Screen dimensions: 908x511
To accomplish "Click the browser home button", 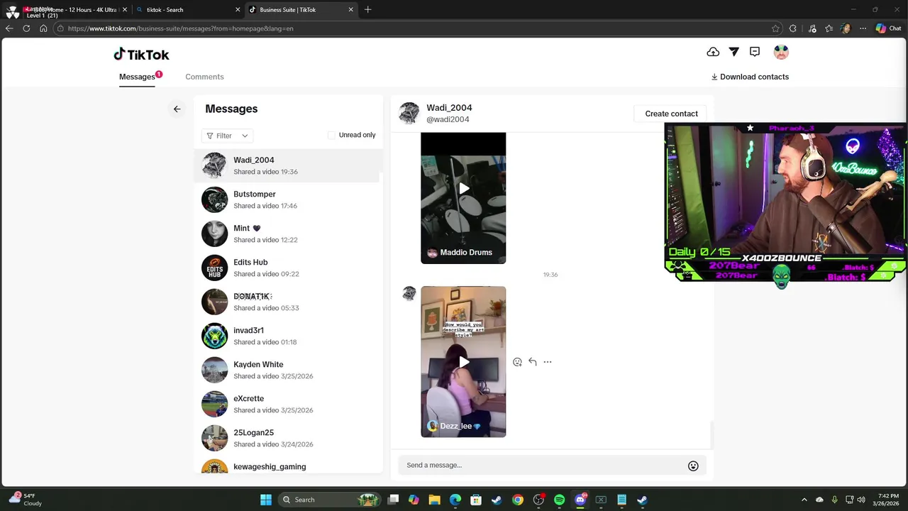I will [43, 28].
